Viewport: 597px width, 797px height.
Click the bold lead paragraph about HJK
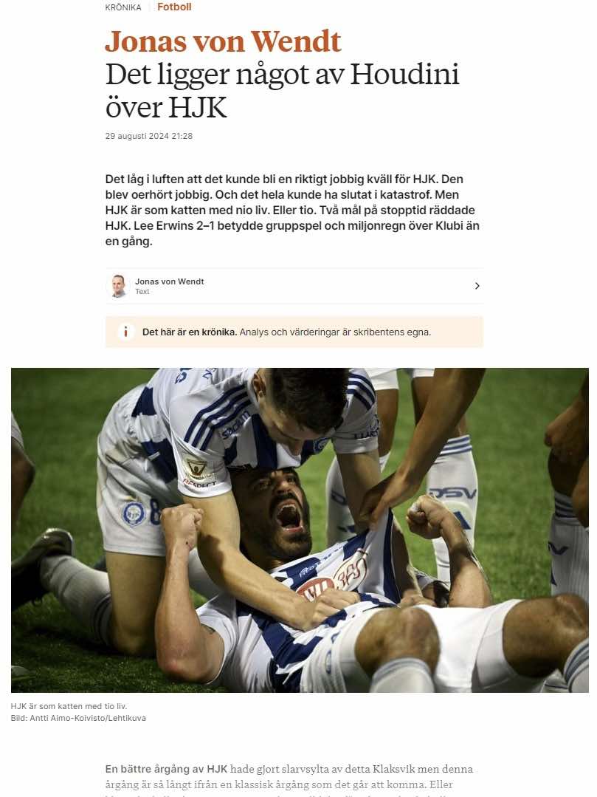[292, 210]
